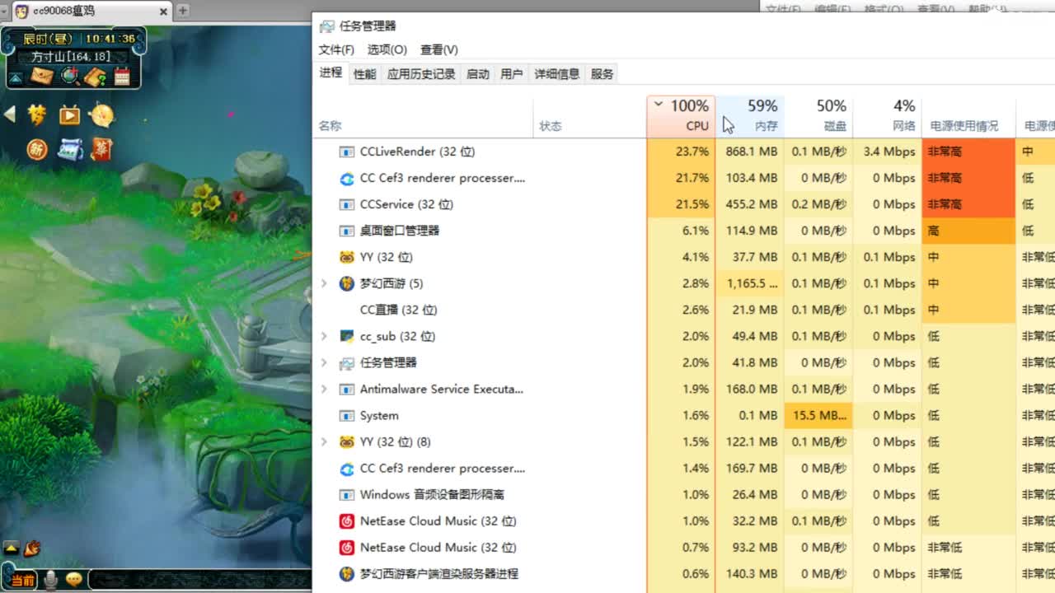Viewport: 1055px width, 593px height.
Task: Expand the YY (32位) (8) process group
Action: (323, 441)
